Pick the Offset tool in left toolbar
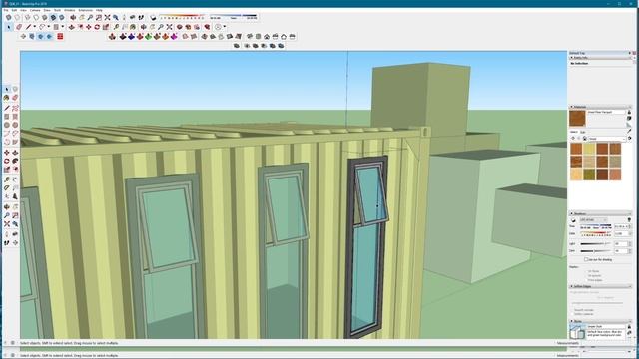The height and width of the screenshot is (359, 639). (x=15, y=170)
